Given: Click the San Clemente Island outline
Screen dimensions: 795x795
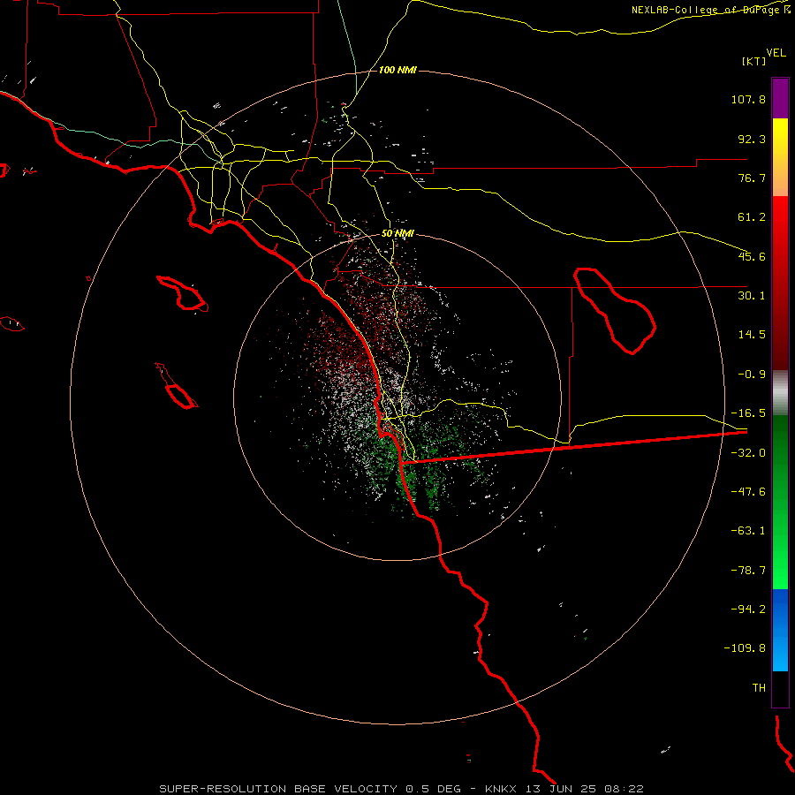Looking at the screenshot, I should point(177,386).
